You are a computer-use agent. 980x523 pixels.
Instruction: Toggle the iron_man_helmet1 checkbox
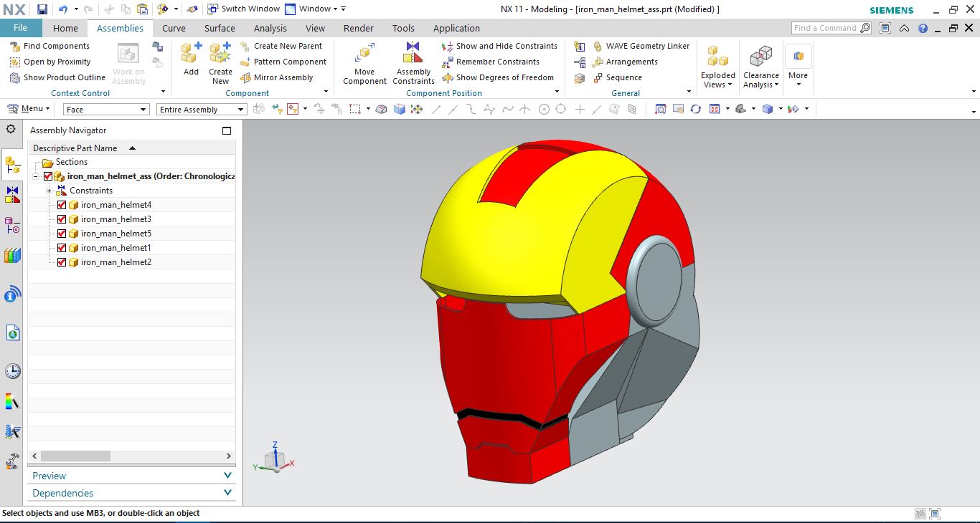62,248
